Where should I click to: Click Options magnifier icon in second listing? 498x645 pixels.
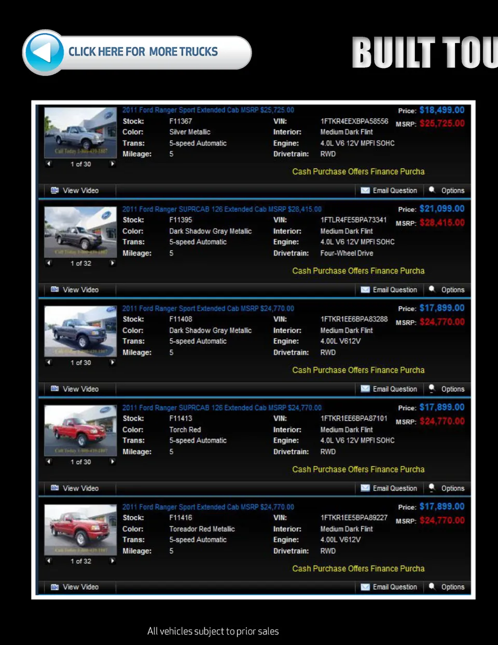[432, 289]
